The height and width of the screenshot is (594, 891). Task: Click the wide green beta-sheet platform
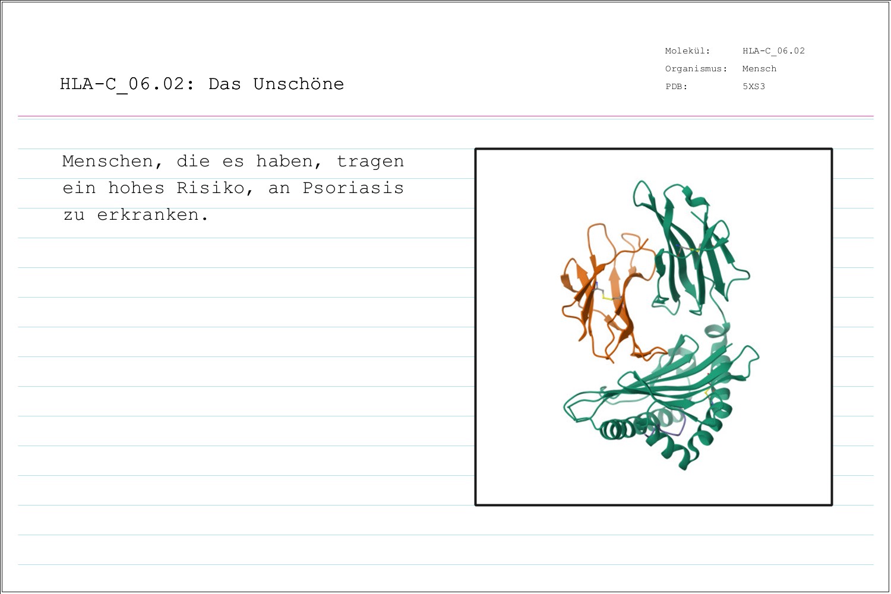(671, 380)
